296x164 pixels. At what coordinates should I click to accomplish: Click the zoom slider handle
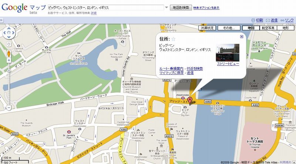point(9,71)
